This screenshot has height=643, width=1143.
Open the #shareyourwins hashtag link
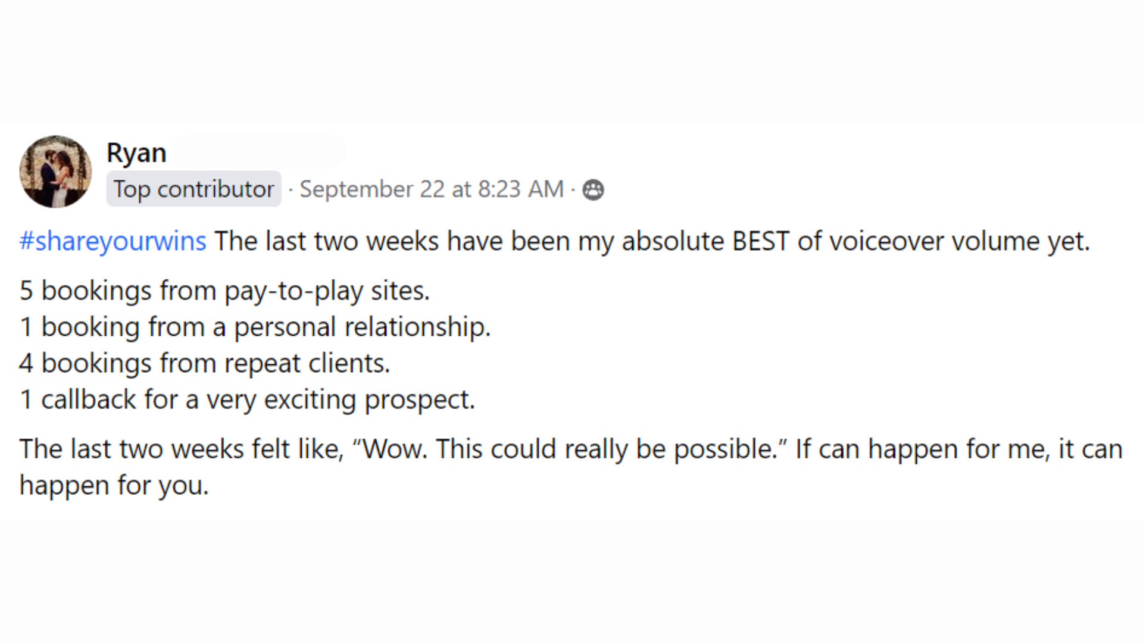coord(113,241)
